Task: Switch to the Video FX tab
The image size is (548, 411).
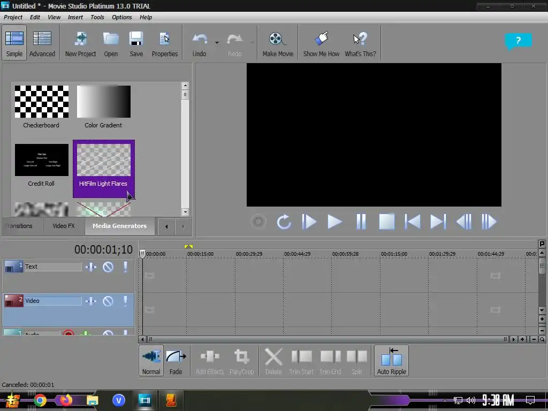Action: pos(64,226)
